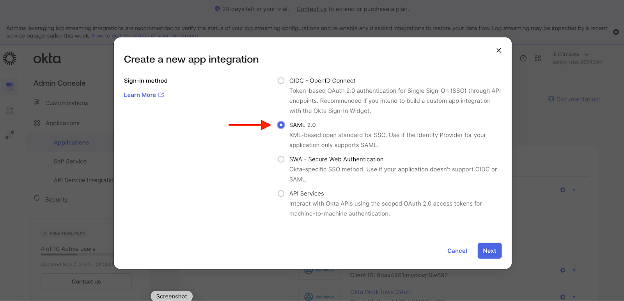The height and width of the screenshot is (301, 624).
Task: Click the Documentation book icon
Action: (551, 99)
